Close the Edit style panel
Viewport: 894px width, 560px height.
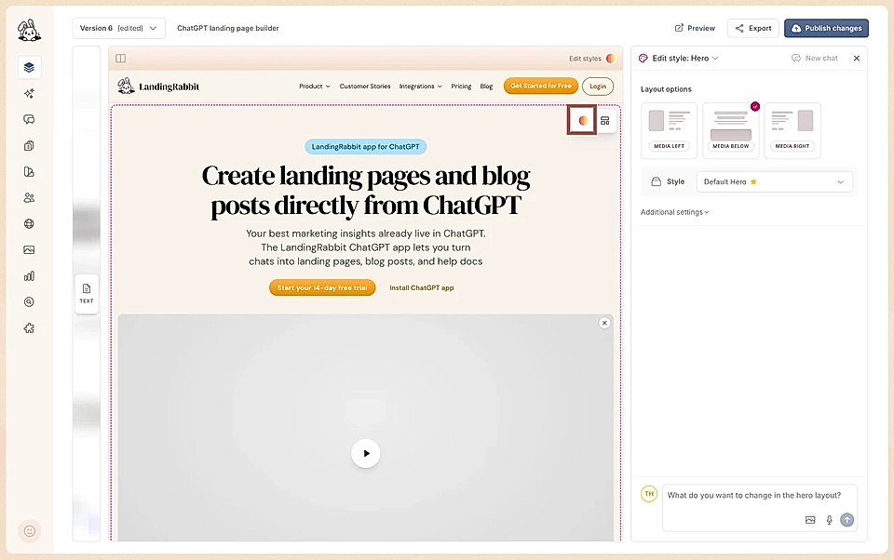(857, 58)
